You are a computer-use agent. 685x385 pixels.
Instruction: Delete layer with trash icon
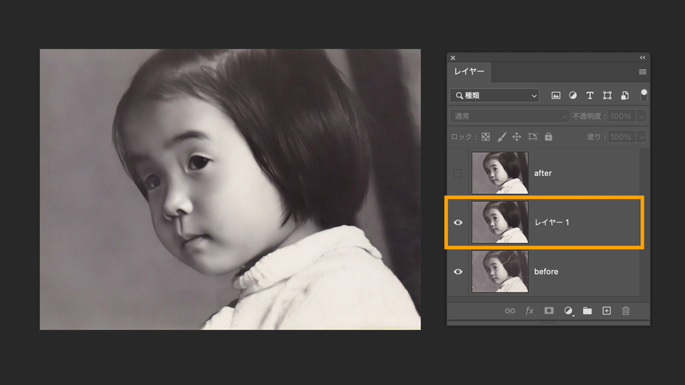pos(626,311)
